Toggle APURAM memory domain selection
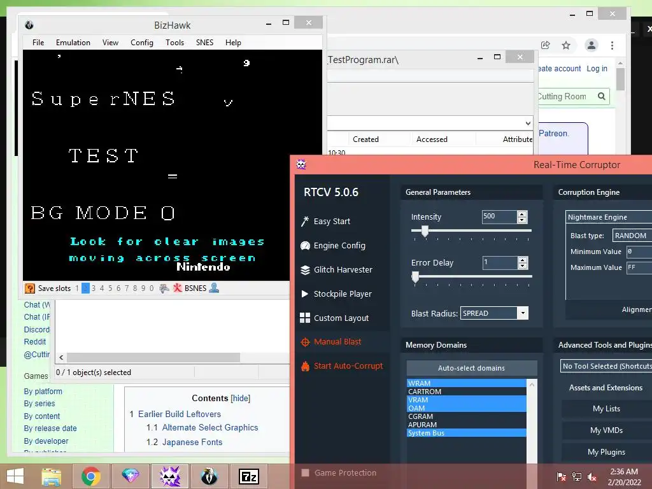Screen dimensions: 652x489 click(x=466, y=425)
